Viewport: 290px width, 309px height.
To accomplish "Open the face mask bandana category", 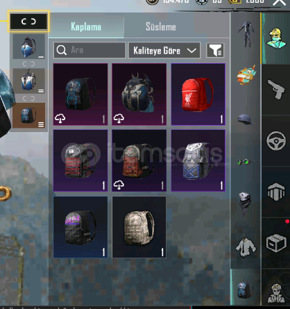I will coord(246,204).
